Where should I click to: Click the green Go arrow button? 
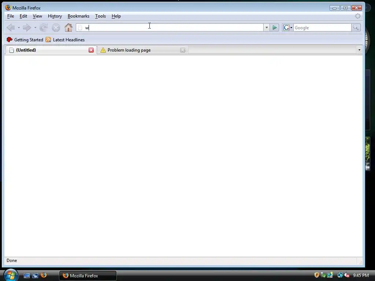pyautogui.click(x=275, y=28)
